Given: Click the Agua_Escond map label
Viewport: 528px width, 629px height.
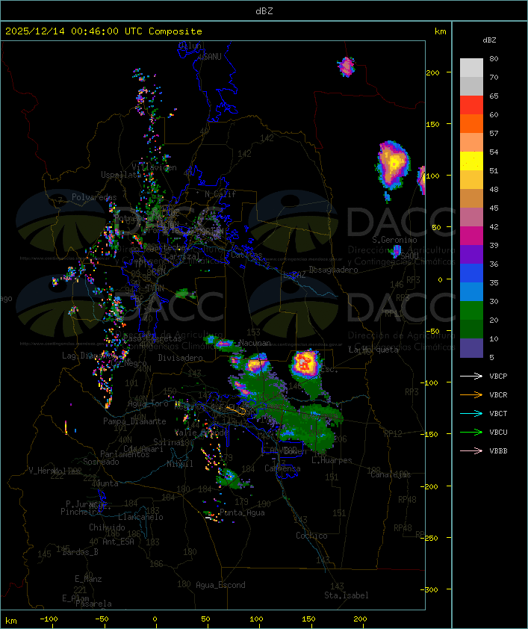Looking at the screenshot, I should click(x=220, y=585).
